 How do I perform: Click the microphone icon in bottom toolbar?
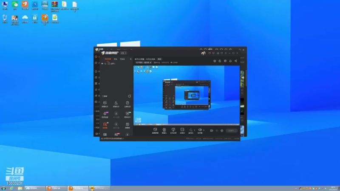coord(191,131)
